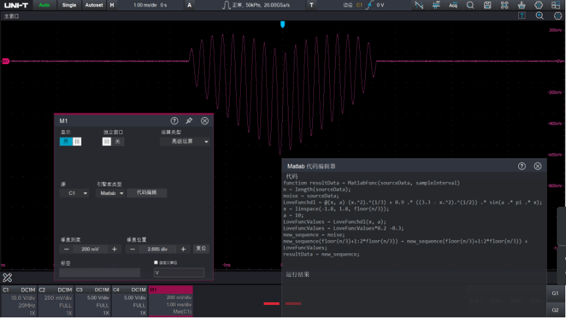Click the trigger rising edge icon

[369, 5]
